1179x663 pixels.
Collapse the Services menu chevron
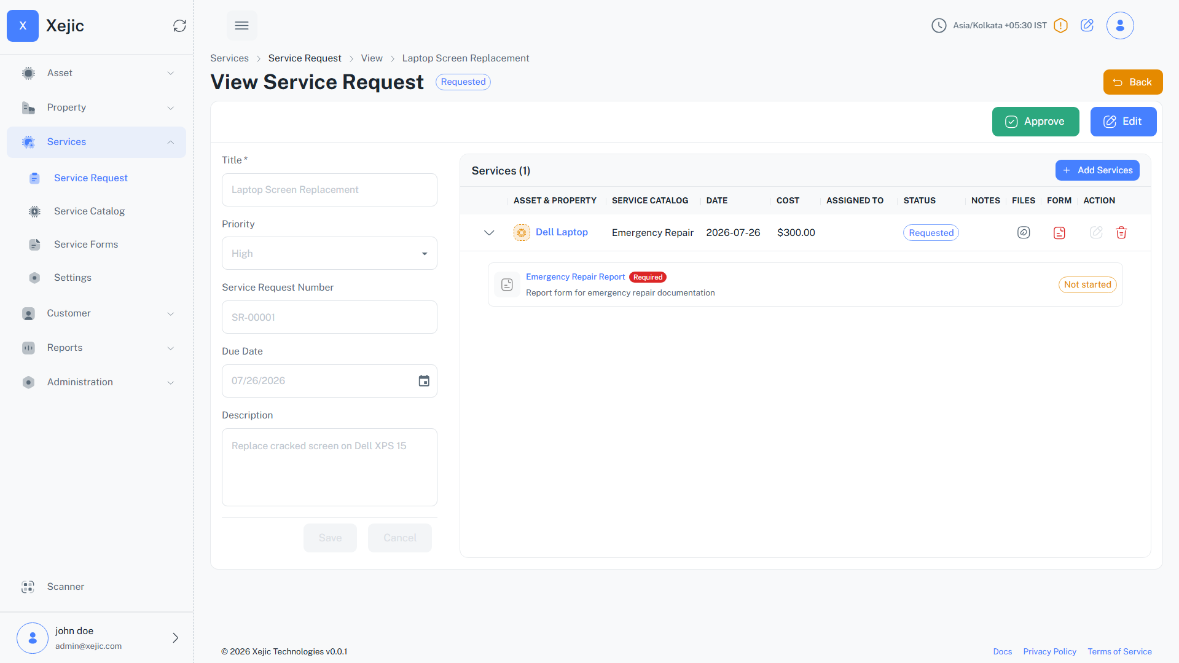point(171,142)
